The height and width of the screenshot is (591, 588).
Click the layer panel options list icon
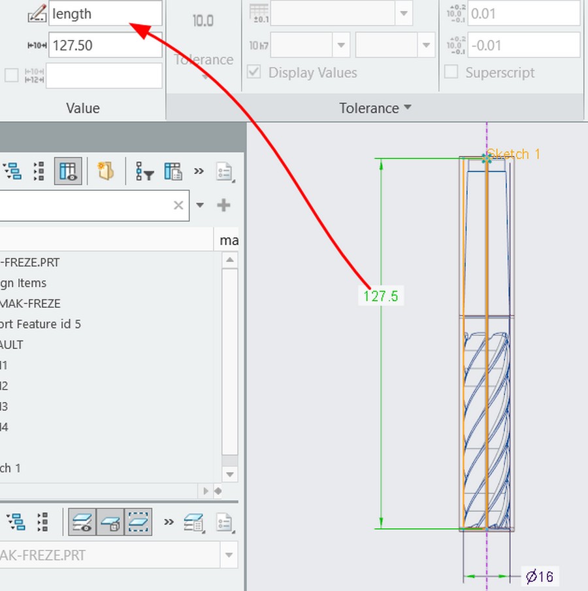(x=225, y=523)
